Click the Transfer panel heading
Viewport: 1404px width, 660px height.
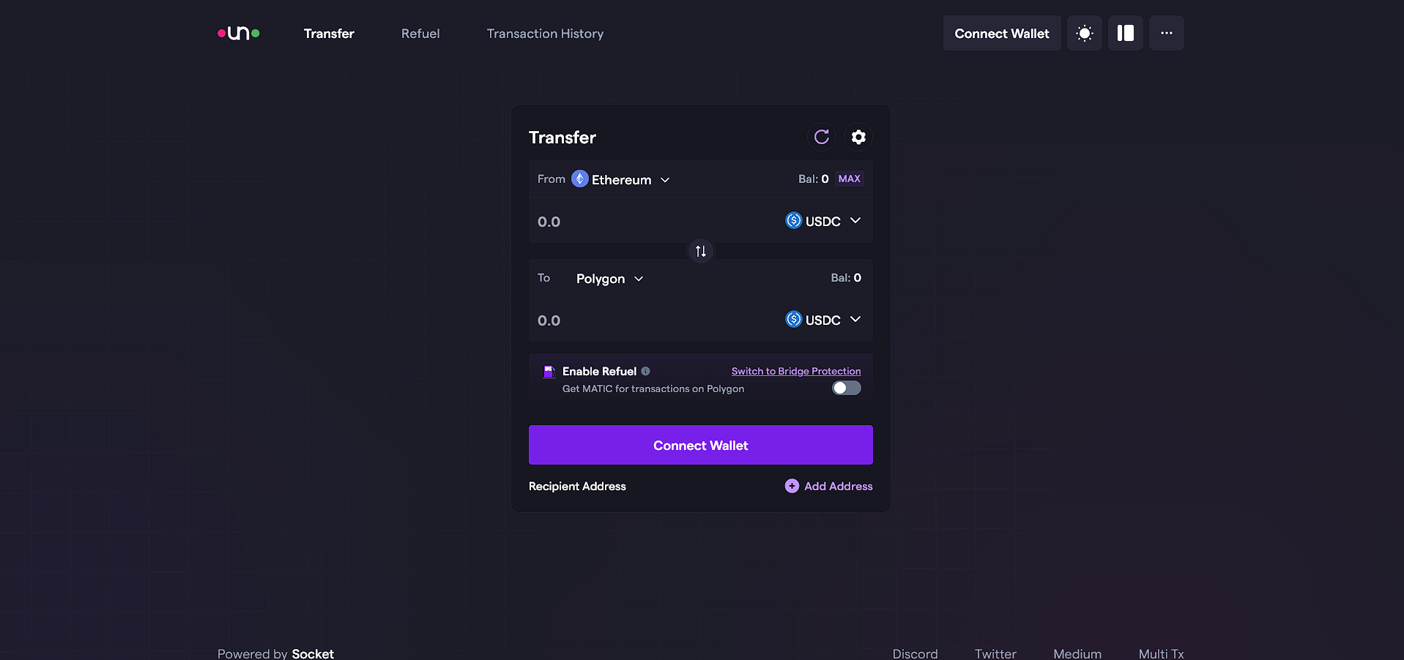click(x=562, y=138)
